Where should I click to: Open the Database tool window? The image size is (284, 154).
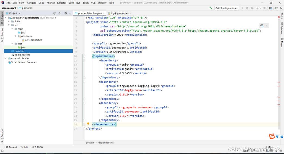coord(282,28)
